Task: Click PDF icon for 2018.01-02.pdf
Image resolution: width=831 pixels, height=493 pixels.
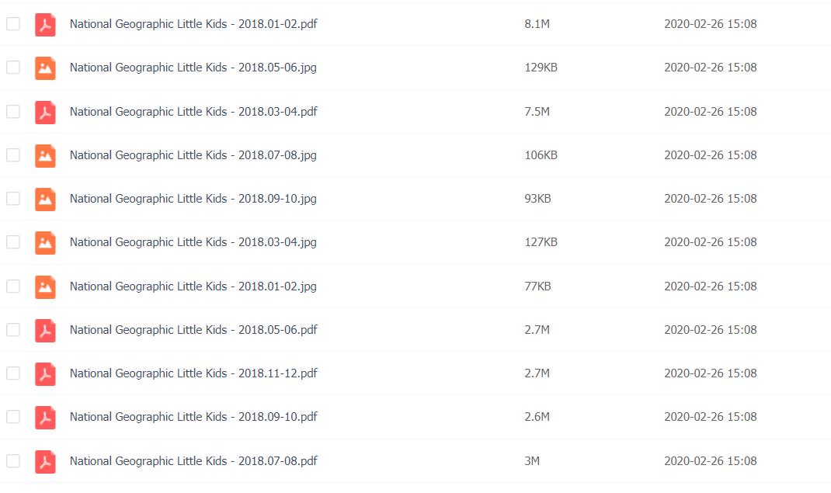Action: [x=45, y=24]
